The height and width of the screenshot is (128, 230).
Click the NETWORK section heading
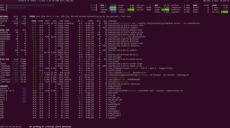4,17
